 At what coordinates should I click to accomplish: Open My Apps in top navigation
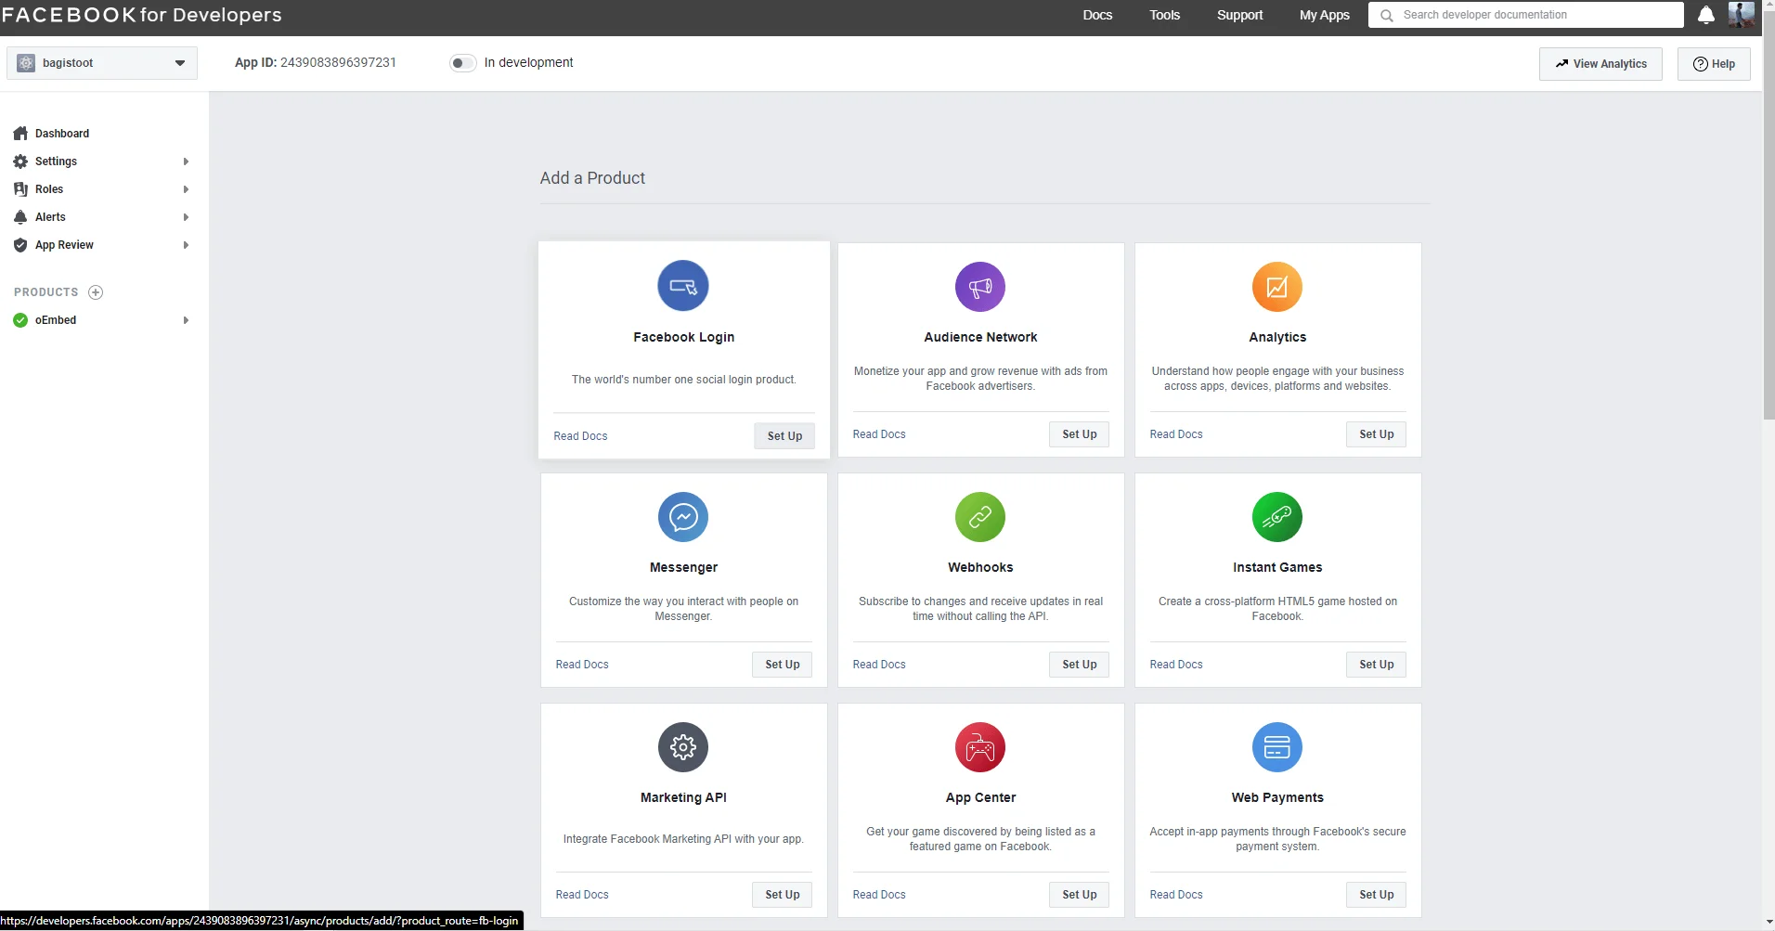1324,15
